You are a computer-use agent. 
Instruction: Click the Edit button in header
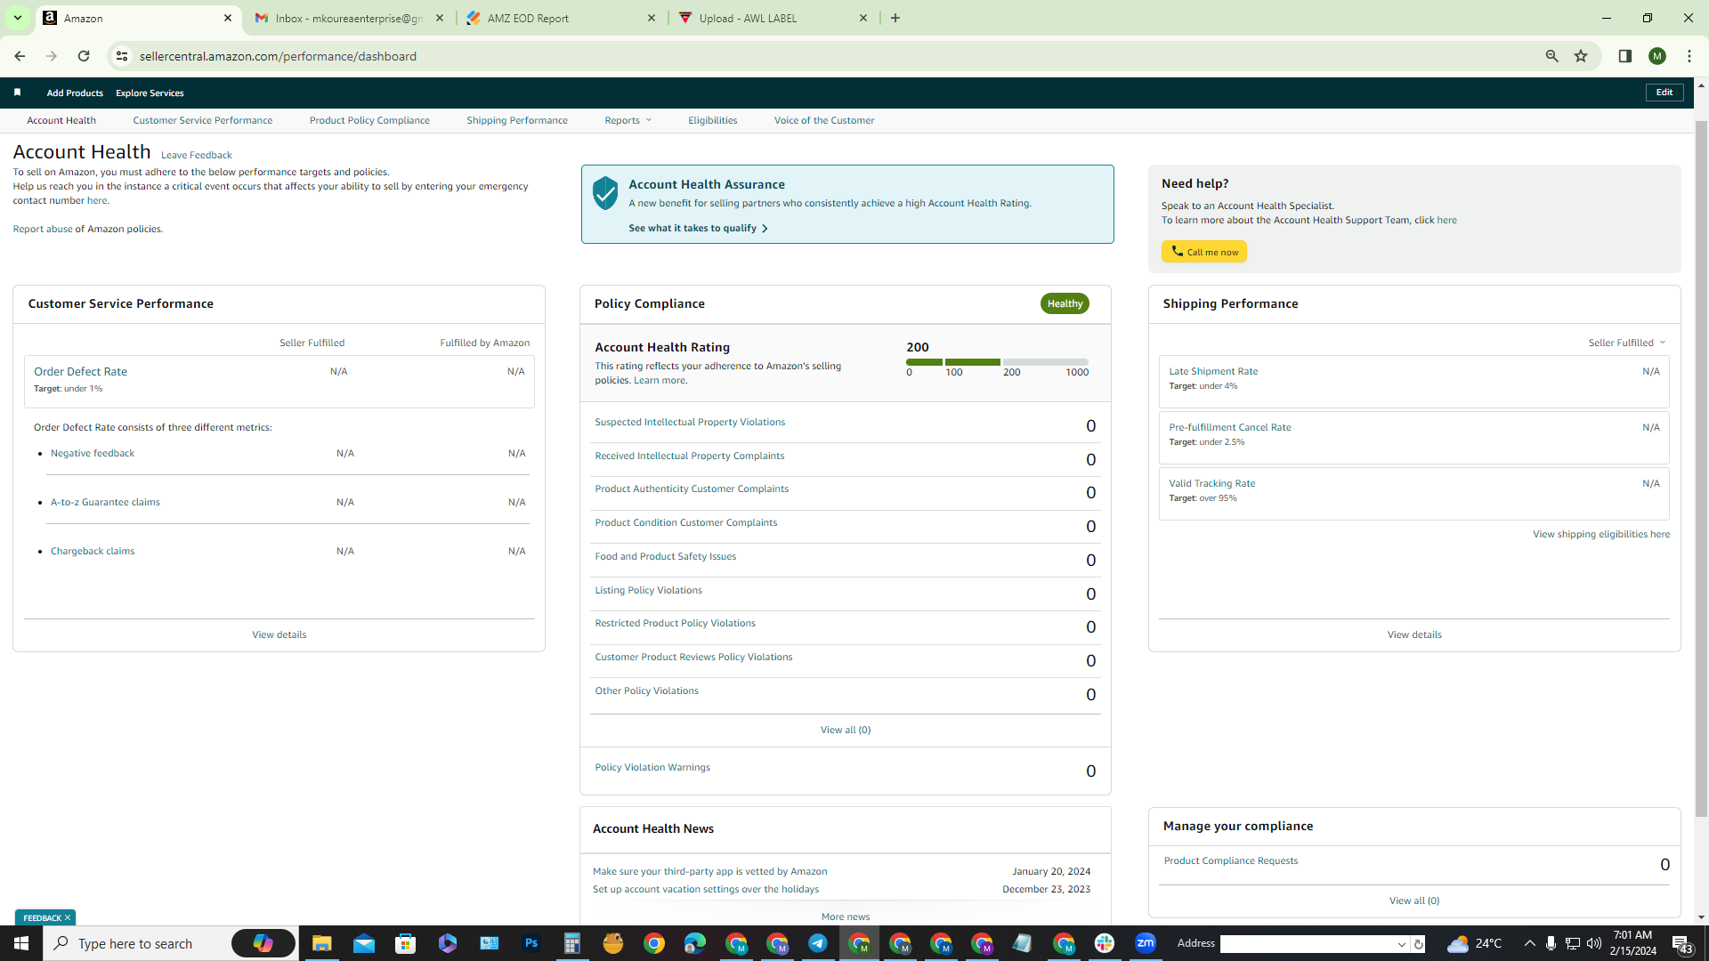1664,93
